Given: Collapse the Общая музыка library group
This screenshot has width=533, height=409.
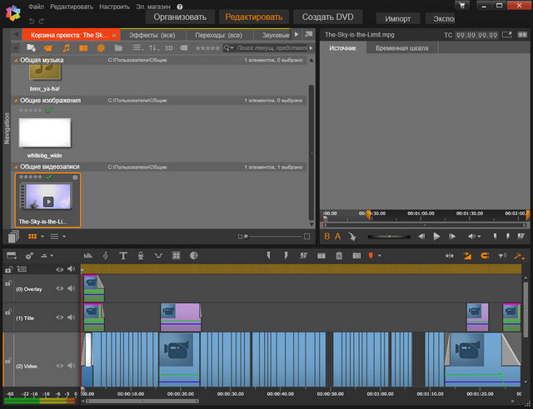Looking at the screenshot, I should click(15, 61).
